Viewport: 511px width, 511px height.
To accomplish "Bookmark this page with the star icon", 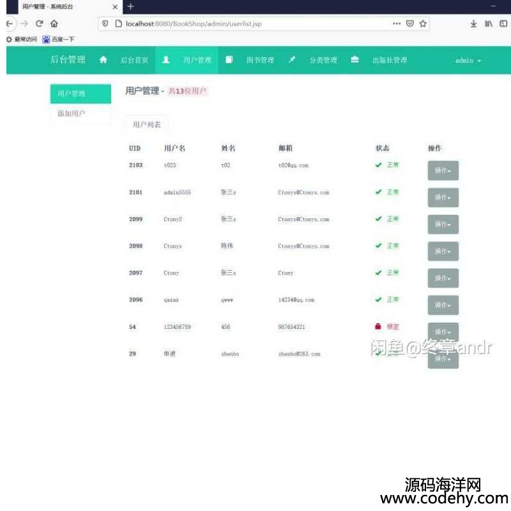I will click(423, 24).
